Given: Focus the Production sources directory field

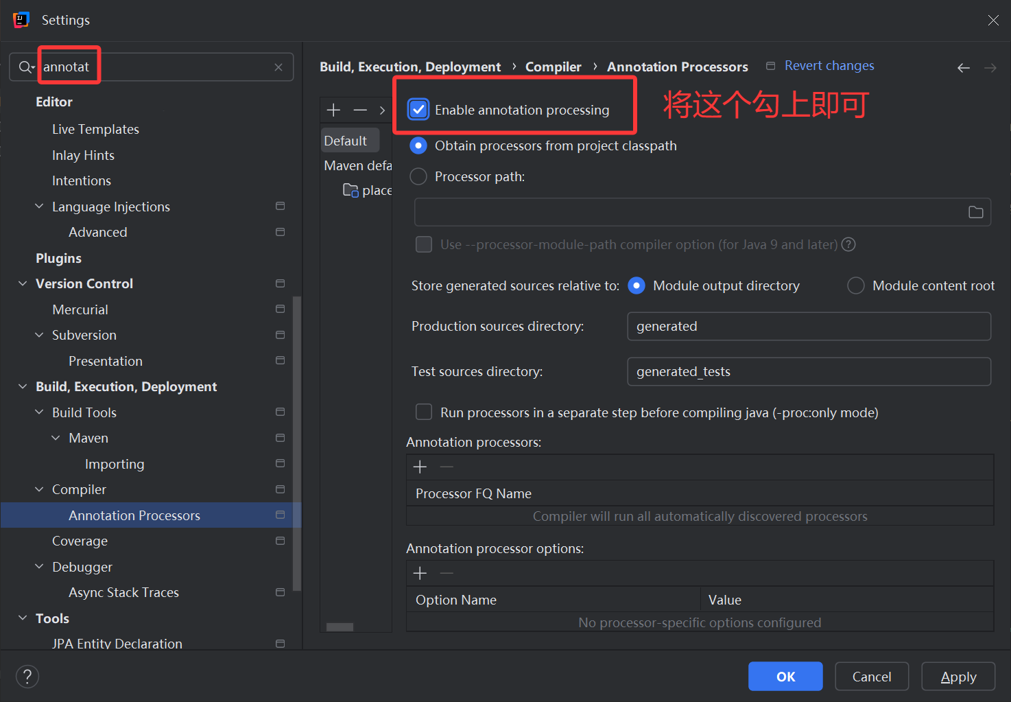Looking at the screenshot, I should 809,327.
